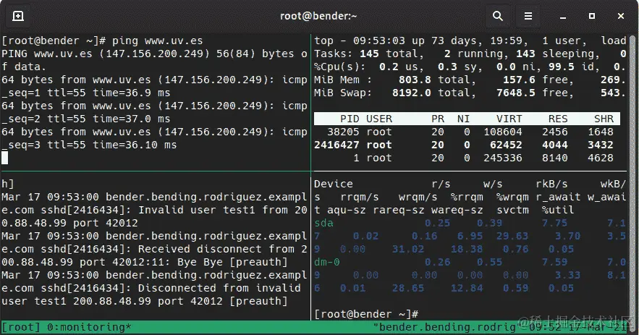The width and height of the screenshot is (639, 335).
Task: Click the "bender.bending.rodrig hostname in status bar
Action: tap(445, 327)
